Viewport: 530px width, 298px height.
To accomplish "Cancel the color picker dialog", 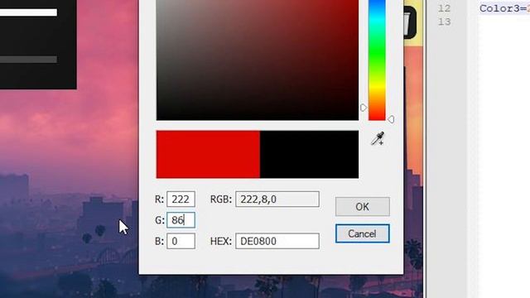I will pyautogui.click(x=363, y=233).
